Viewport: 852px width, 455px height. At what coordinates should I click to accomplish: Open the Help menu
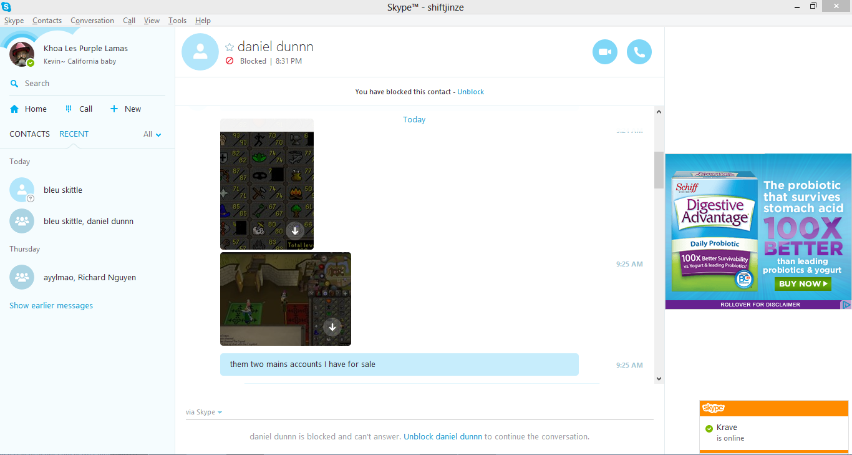pyautogui.click(x=203, y=21)
